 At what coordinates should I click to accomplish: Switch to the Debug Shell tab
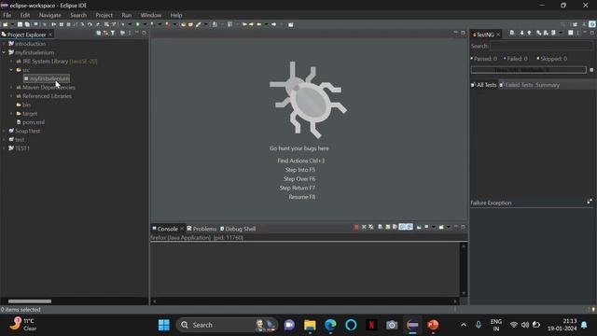coord(238,229)
